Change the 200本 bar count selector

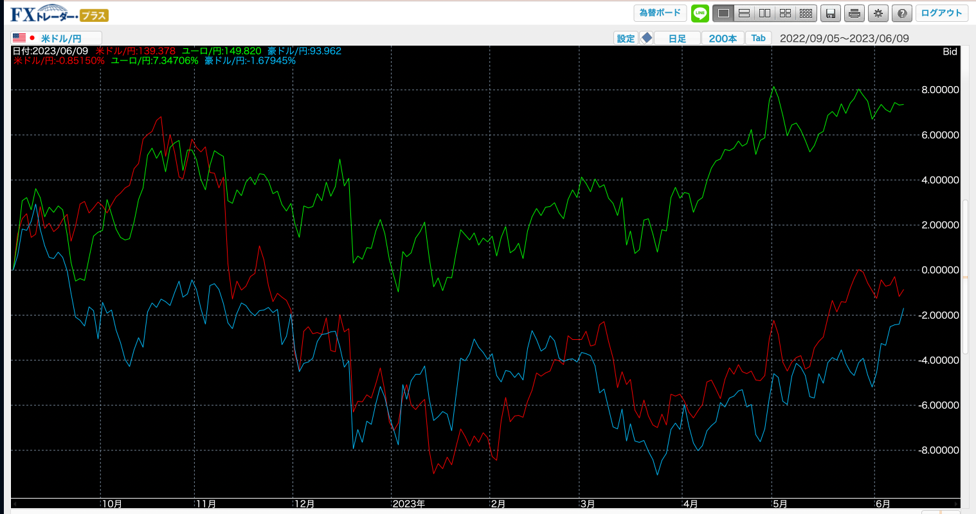click(723, 38)
